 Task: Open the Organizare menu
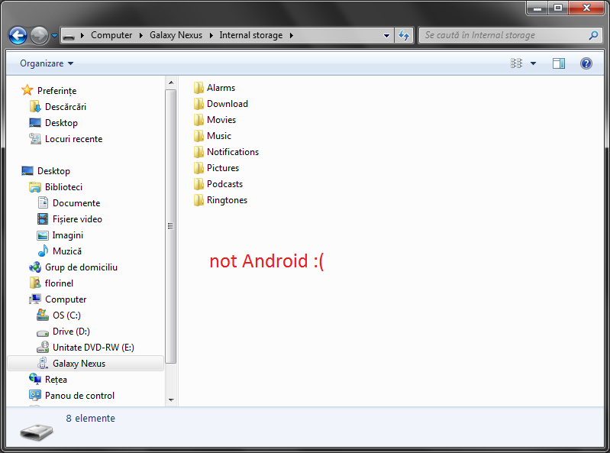[x=47, y=63]
